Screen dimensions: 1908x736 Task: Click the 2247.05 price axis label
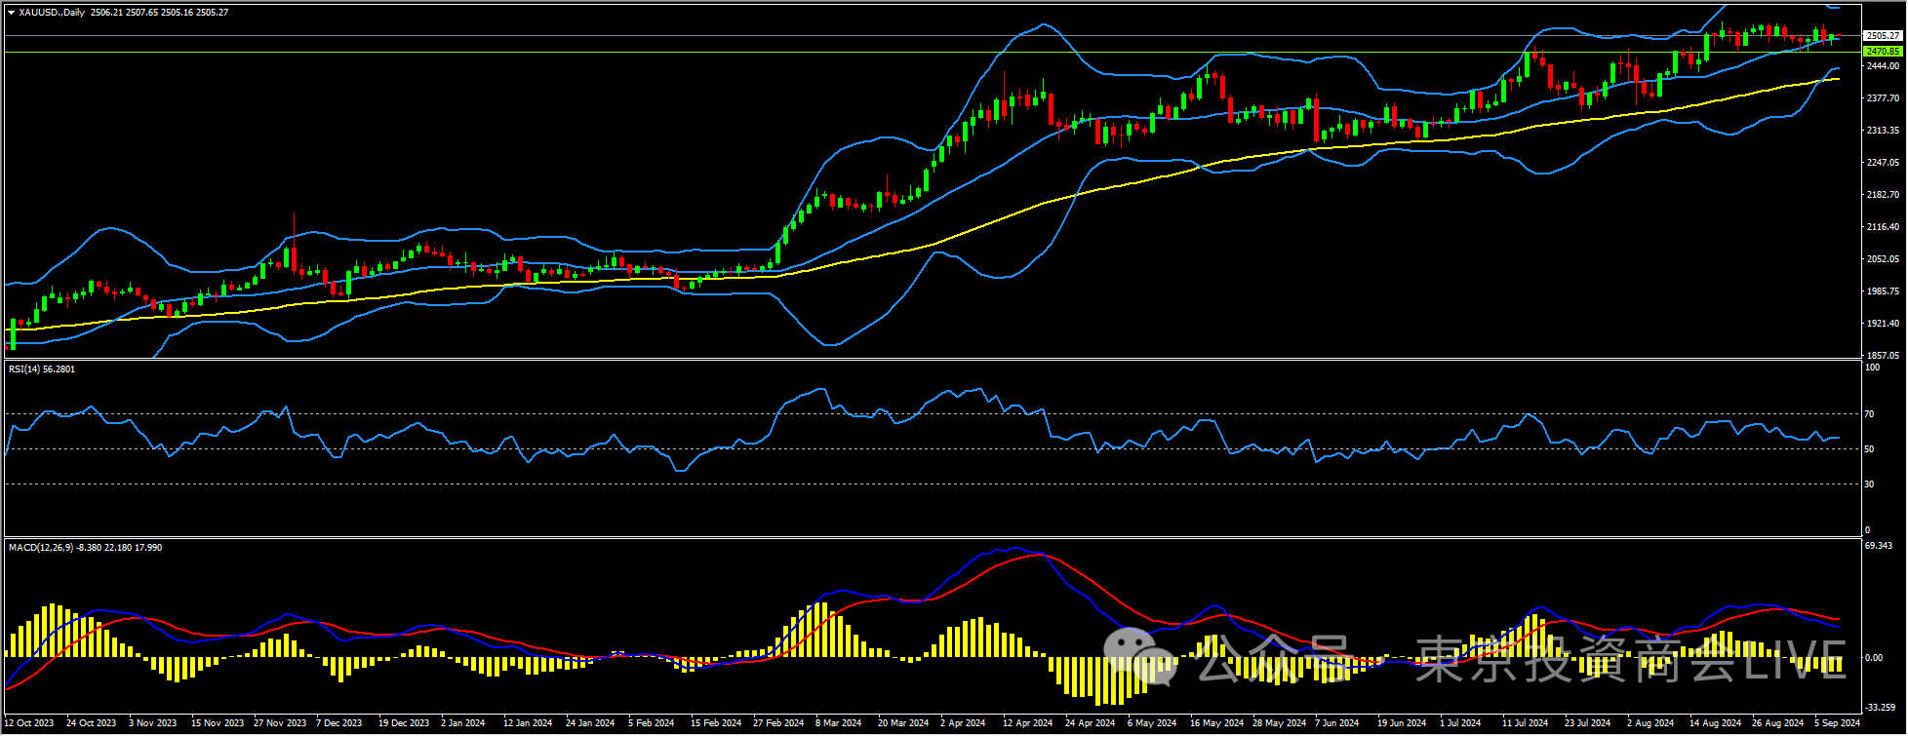click(x=1882, y=163)
